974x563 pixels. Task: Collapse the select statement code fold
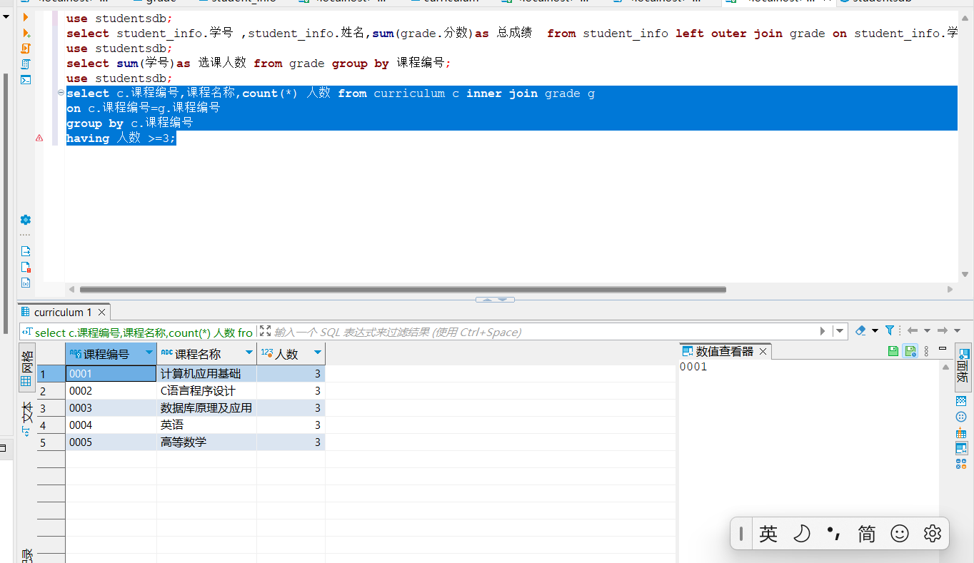pos(60,93)
